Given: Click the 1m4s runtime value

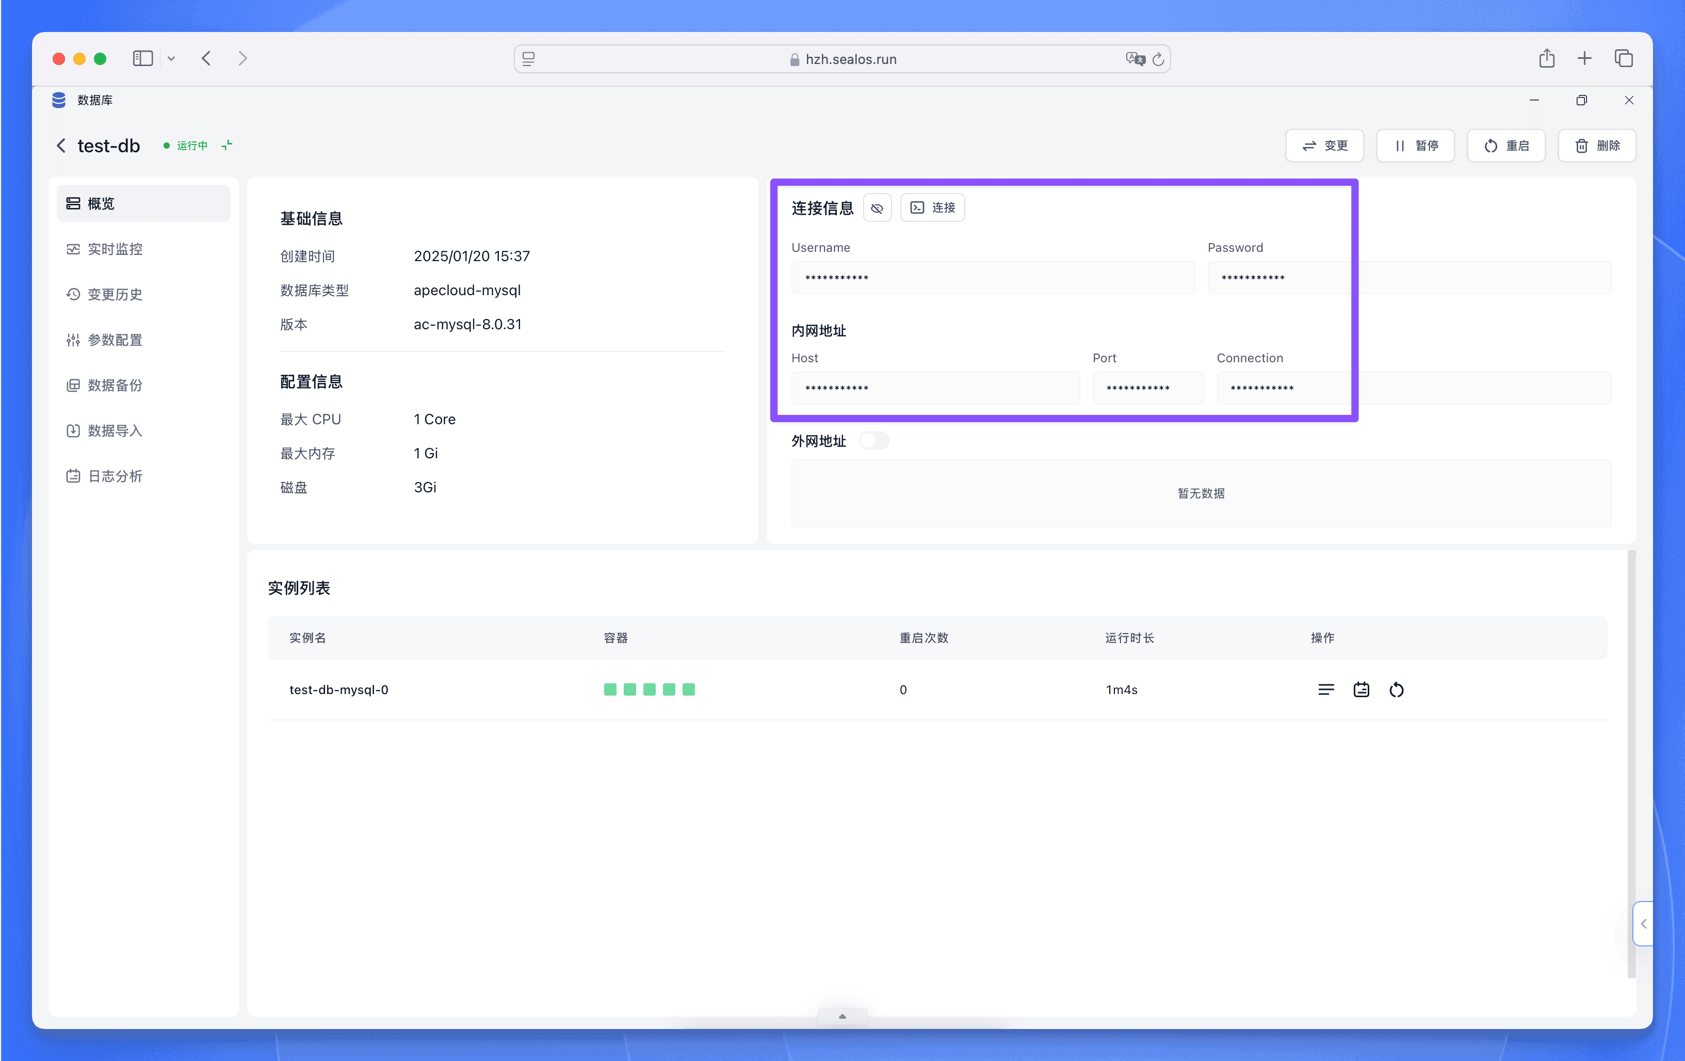Looking at the screenshot, I should pyautogui.click(x=1121, y=689).
